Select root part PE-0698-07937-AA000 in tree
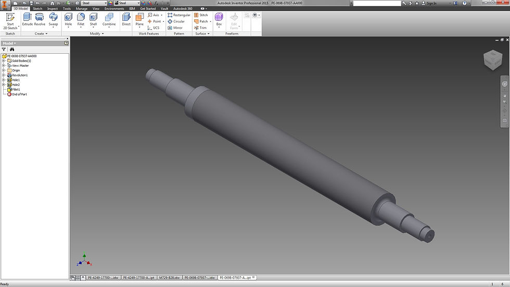Viewport: 510px width, 287px height. pyautogui.click(x=20, y=56)
